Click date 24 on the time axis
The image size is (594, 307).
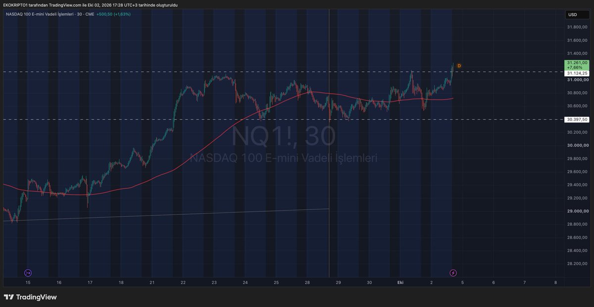[x=245, y=283]
